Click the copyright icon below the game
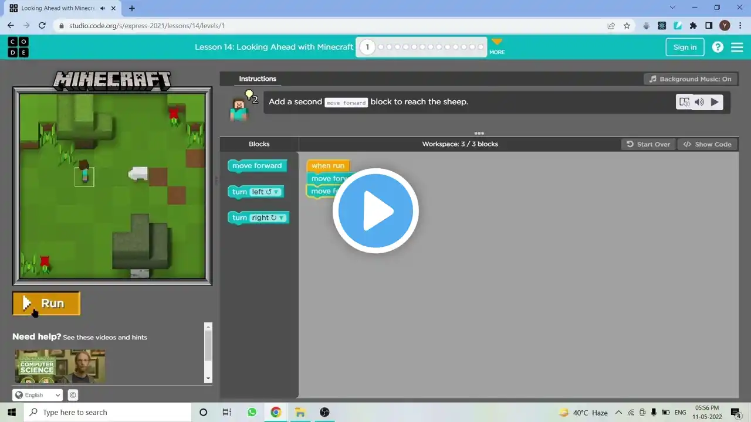 coord(73,395)
